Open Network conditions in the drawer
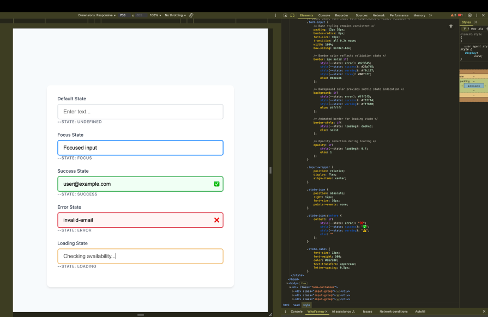The height and width of the screenshot is (317, 488). (394, 312)
